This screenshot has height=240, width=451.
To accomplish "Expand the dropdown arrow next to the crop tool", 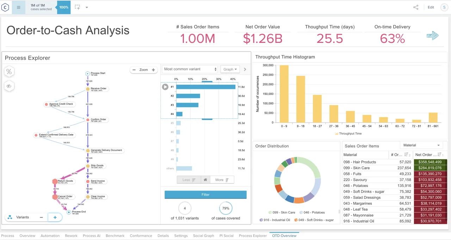I will pyautogui.click(x=87, y=7).
